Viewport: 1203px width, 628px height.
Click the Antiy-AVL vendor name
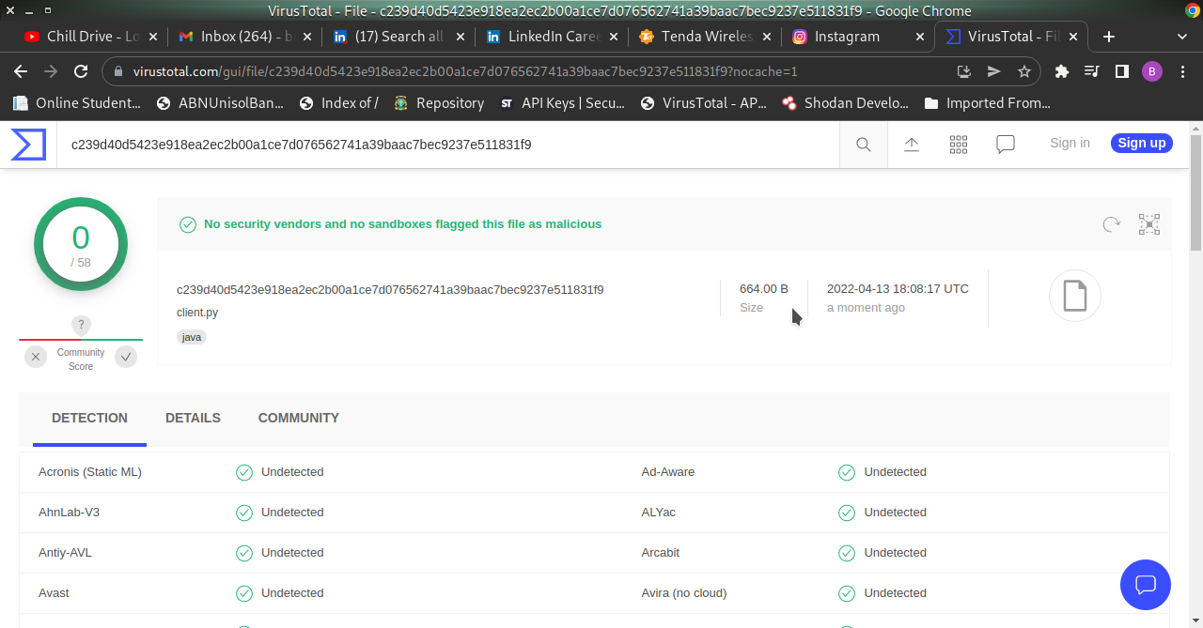(x=65, y=553)
